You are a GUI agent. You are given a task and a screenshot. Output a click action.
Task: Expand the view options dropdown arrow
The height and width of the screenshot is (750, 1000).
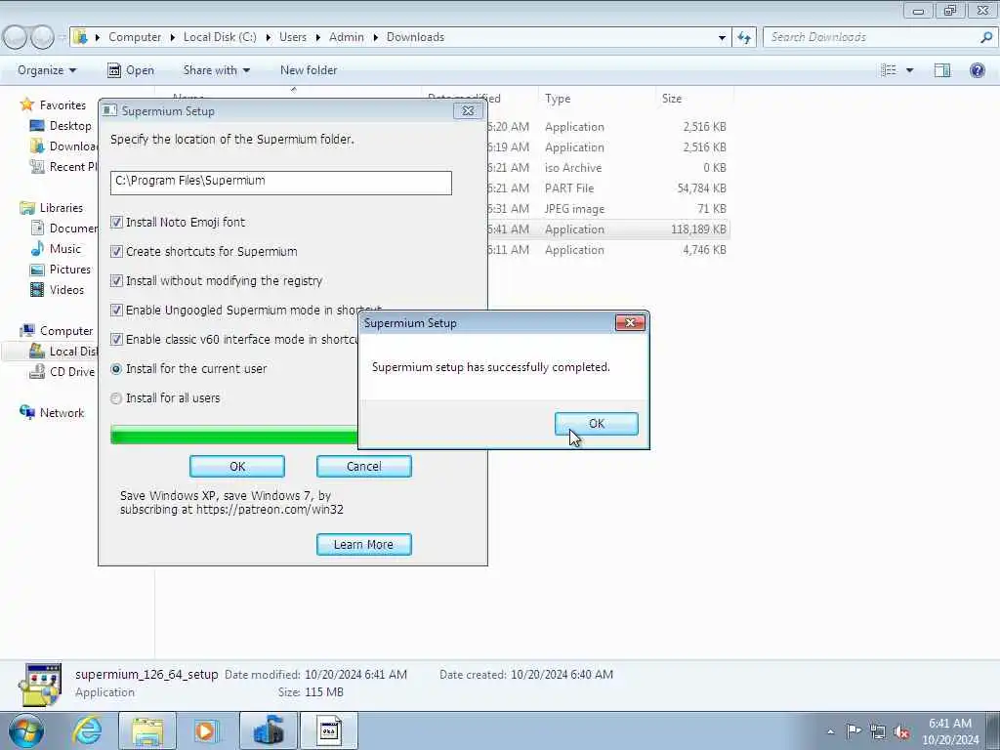(x=909, y=70)
